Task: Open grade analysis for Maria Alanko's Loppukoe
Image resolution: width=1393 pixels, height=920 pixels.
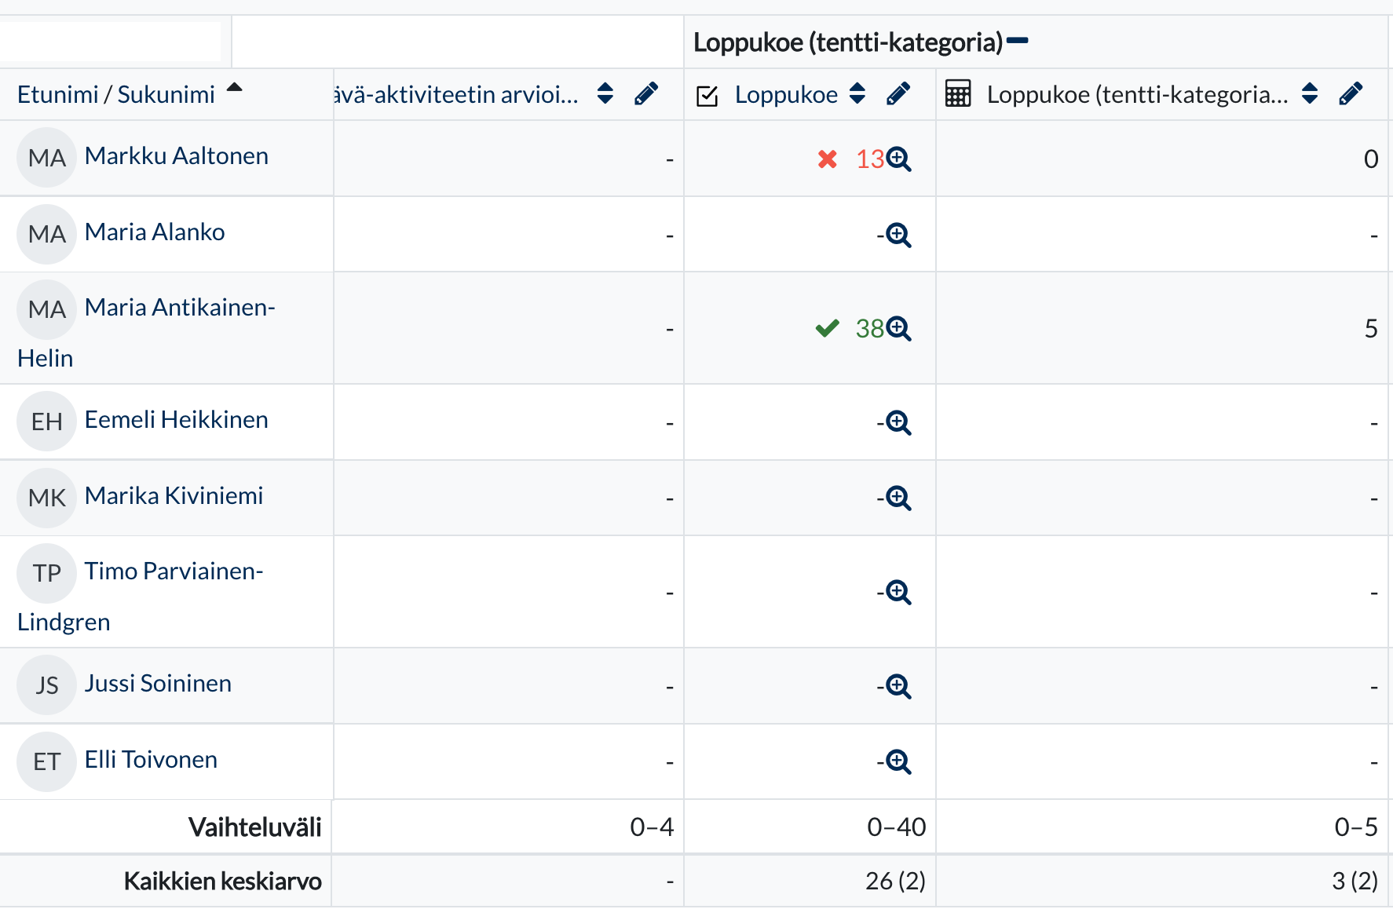Action: pyautogui.click(x=898, y=235)
